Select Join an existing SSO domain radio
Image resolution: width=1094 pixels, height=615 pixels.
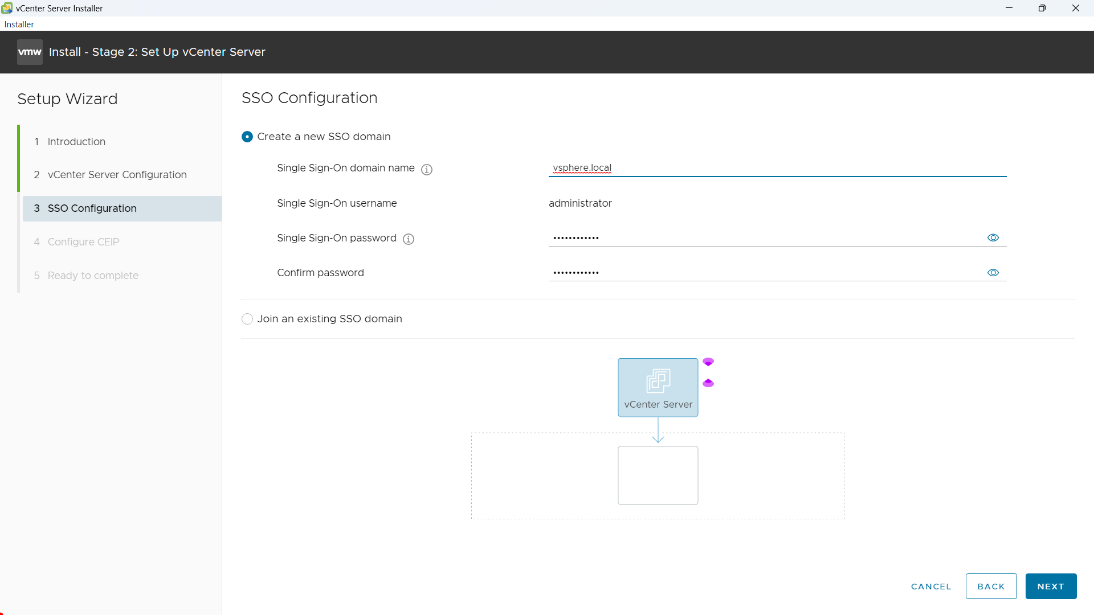tap(247, 319)
